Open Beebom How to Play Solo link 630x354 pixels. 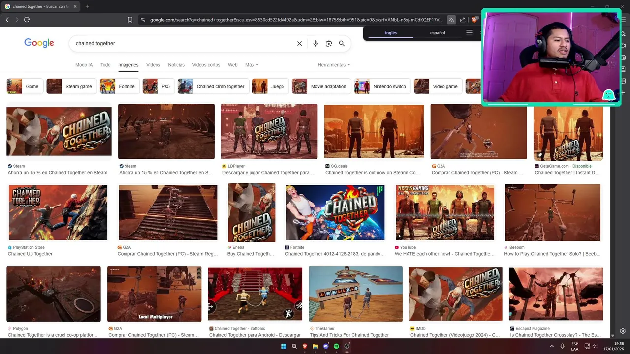click(x=552, y=254)
